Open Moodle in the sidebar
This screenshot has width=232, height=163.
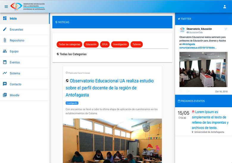pyautogui.click(x=25, y=95)
